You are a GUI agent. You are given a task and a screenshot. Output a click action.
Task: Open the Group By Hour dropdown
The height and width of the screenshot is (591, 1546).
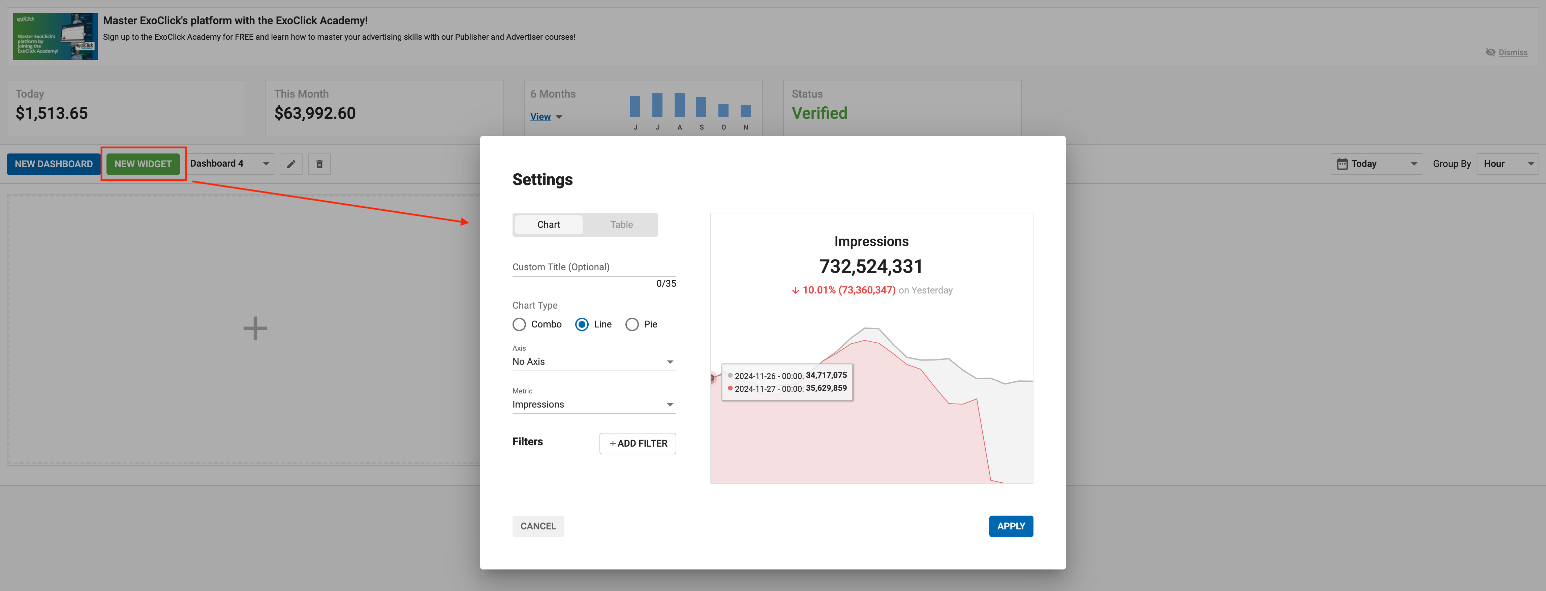(x=1507, y=164)
